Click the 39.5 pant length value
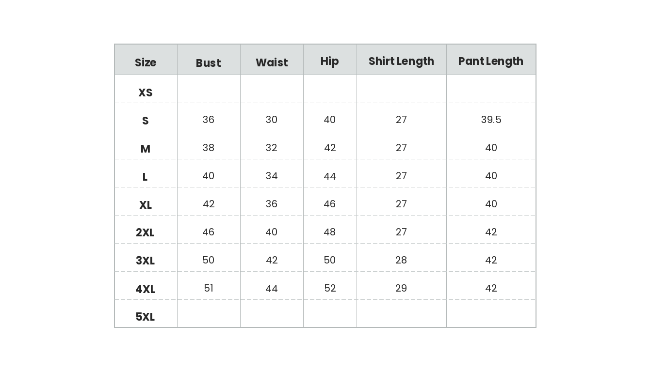Viewport: 650px width, 371px height. coord(491,120)
